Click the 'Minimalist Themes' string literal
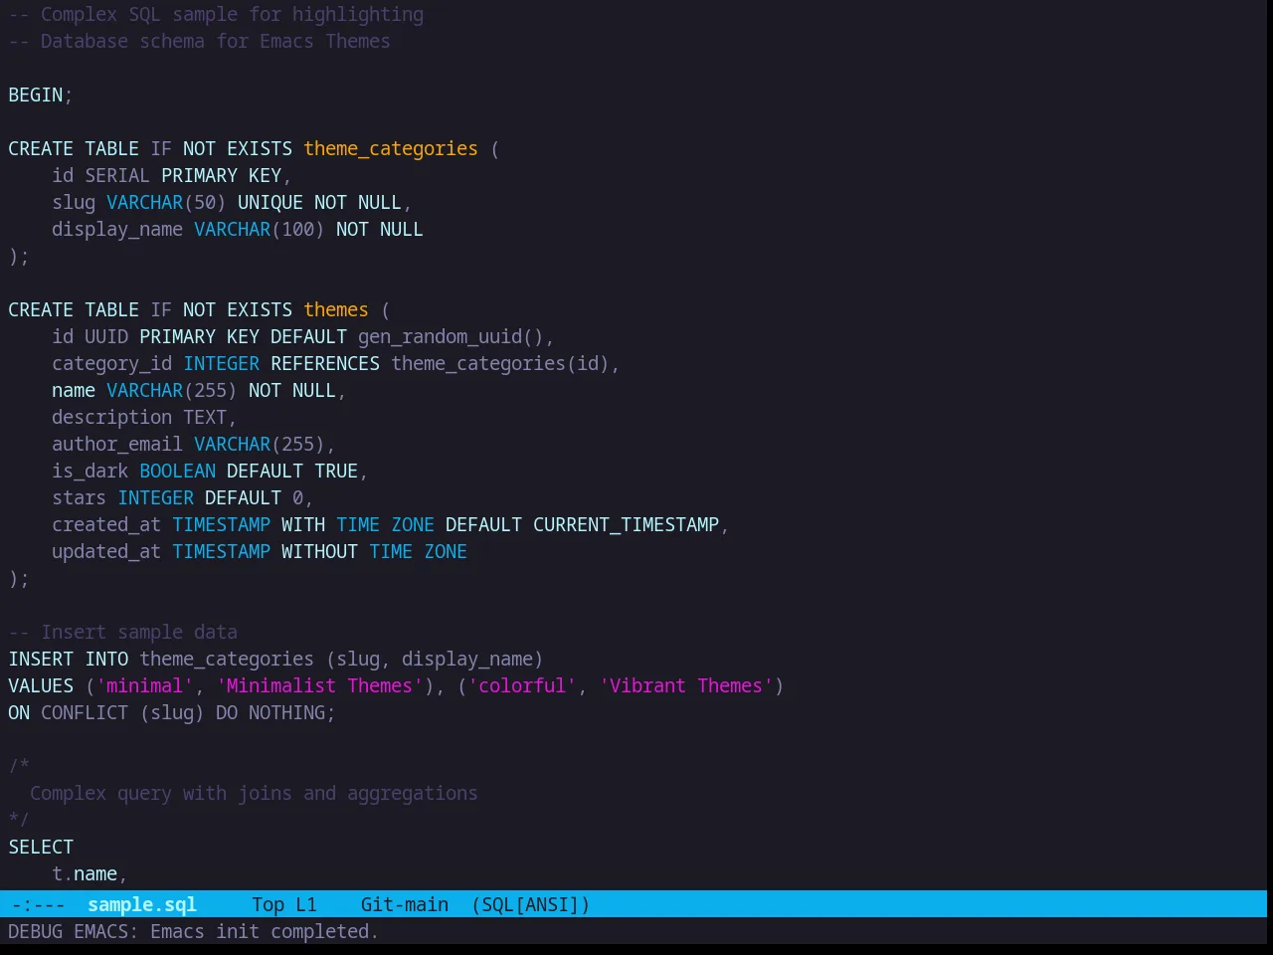This screenshot has width=1273, height=955. (x=319, y=685)
